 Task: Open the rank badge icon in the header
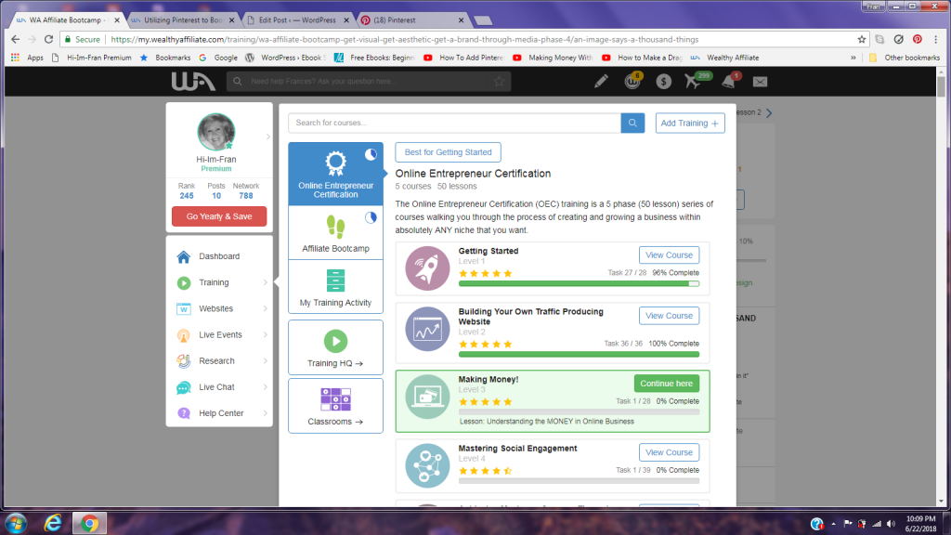[x=632, y=82]
